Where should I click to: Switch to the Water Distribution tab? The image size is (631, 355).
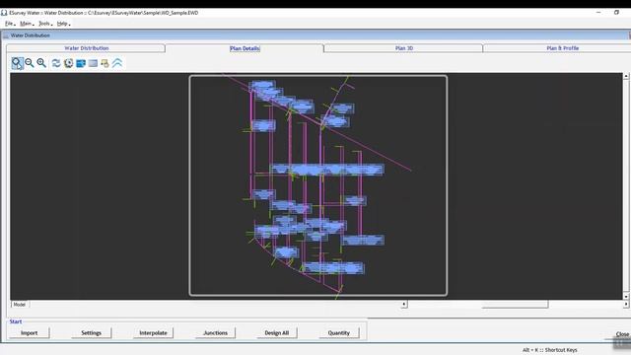tap(86, 48)
